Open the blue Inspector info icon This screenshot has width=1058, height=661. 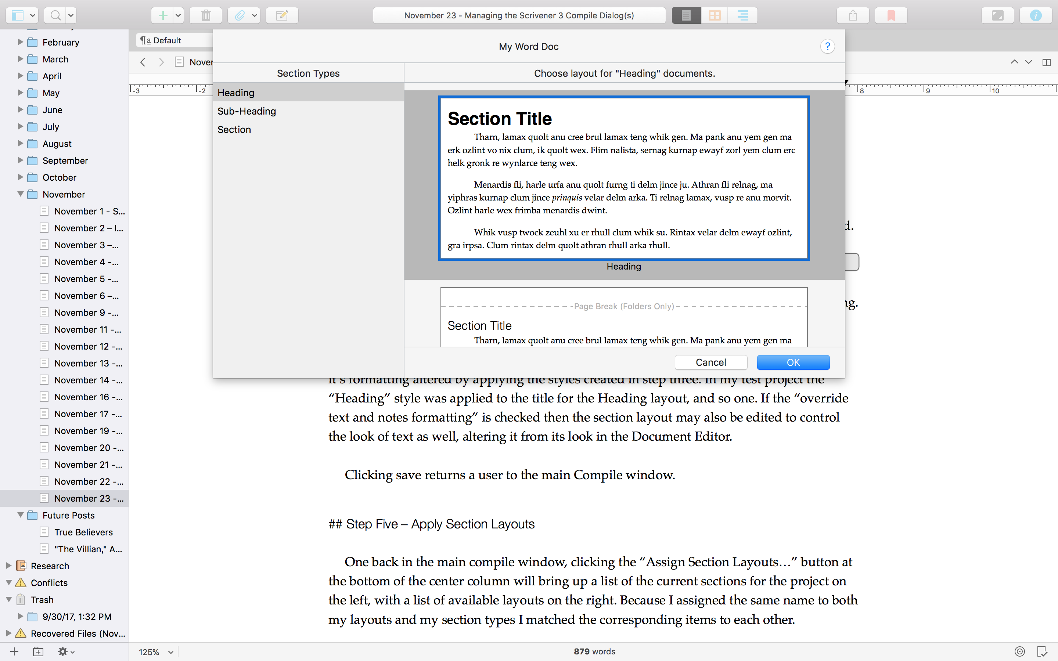[1035, 16]
